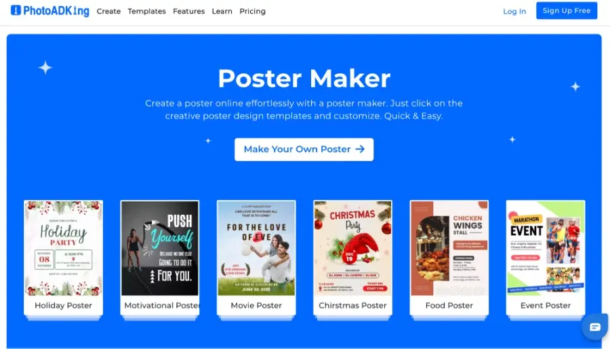Select the Marathon Event poster thumbnail
This screenshot has height=349, width=610.
point(546,248)
